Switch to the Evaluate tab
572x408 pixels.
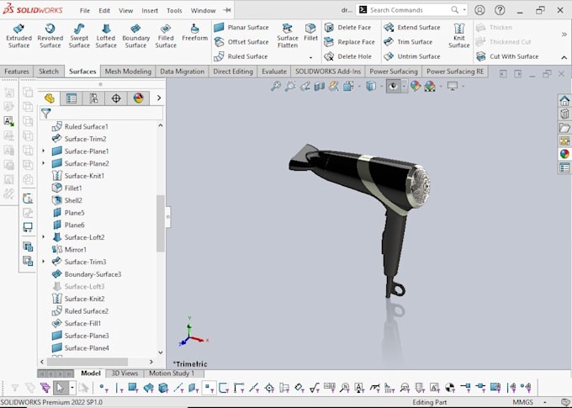click(x=274, y=72)
